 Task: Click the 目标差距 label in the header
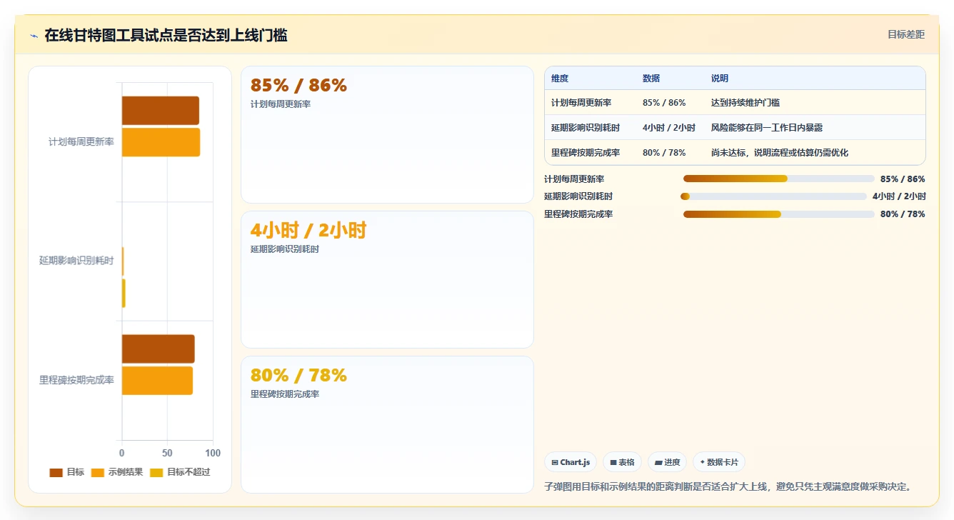pyautogui.click(x=906, y=34)
